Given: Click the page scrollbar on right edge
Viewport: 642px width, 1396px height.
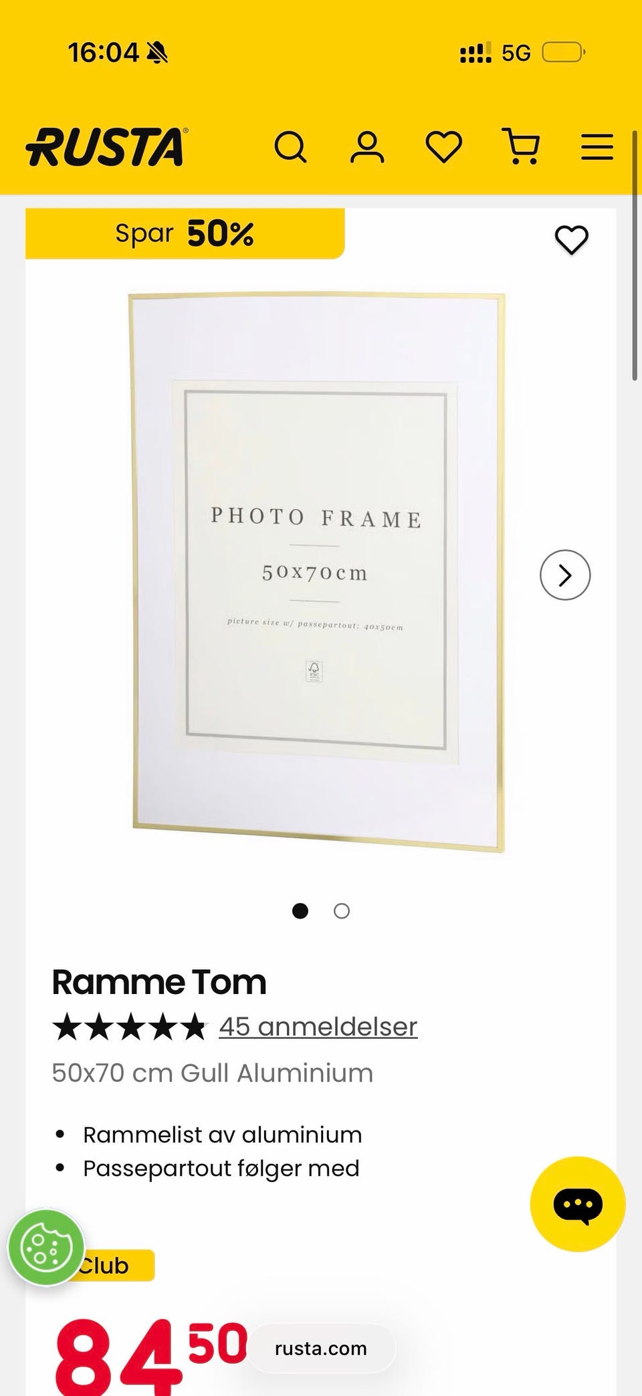Looking at the screenshot, I should (634, 254).
